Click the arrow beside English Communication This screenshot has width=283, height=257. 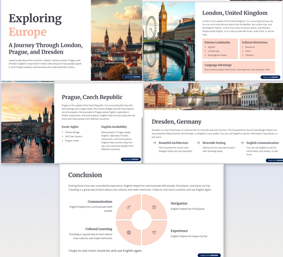coord(242,143)
